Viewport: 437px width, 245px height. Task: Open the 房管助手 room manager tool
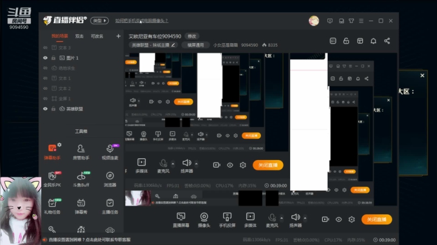[81, 152]
